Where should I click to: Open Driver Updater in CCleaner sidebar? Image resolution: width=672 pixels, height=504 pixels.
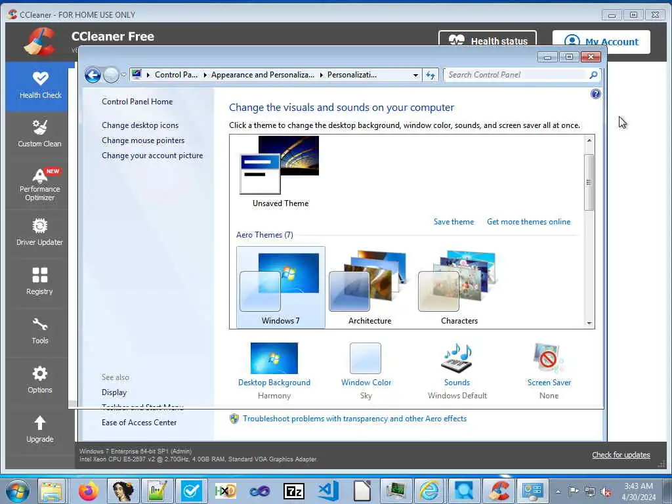click(39, 232)
